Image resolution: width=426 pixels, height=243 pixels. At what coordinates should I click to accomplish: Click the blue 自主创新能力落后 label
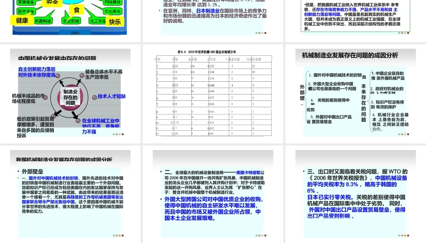pos(37,69)
